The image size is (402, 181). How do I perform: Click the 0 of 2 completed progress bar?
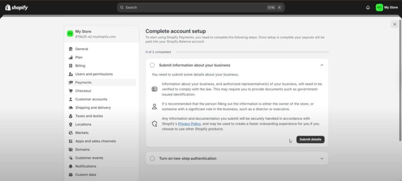(252, 52)
